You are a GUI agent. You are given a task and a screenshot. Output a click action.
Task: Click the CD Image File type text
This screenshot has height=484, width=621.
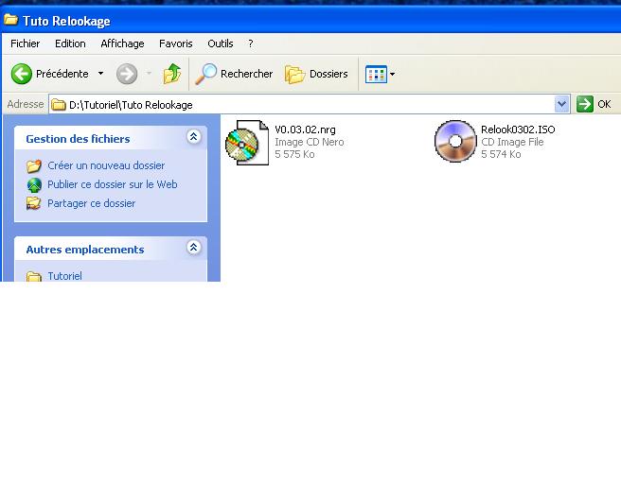[x=512, y=142]
